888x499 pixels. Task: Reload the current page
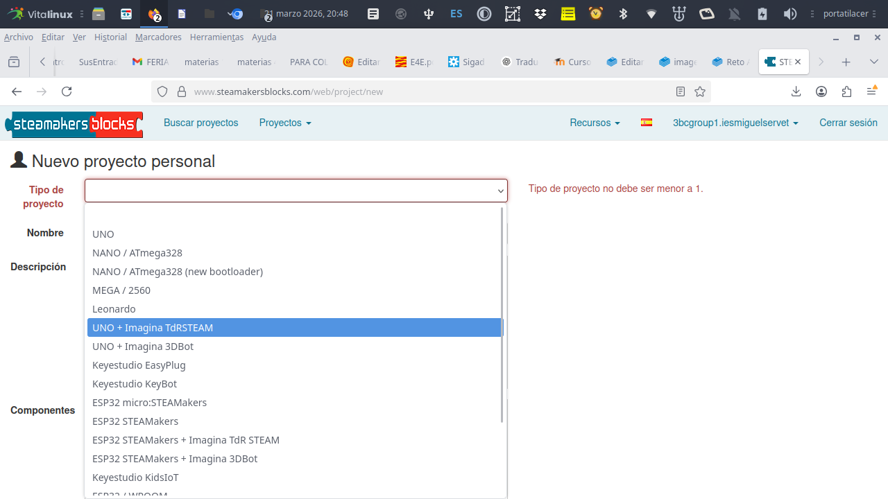pyautogui.click(x=67, y=91)
